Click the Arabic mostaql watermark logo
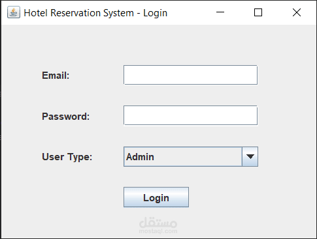Image resolution: width=317 pixels, height=239 pixels. [x=158, y=222]
